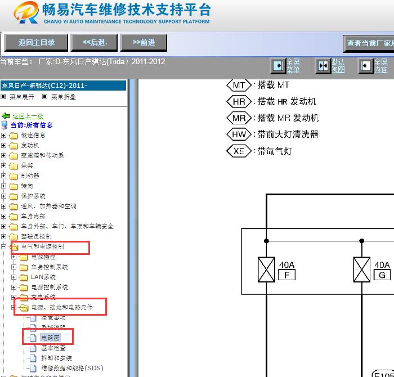Expand the 发动机 tree node
The image size is (394, 377).
tap(3, 145)
